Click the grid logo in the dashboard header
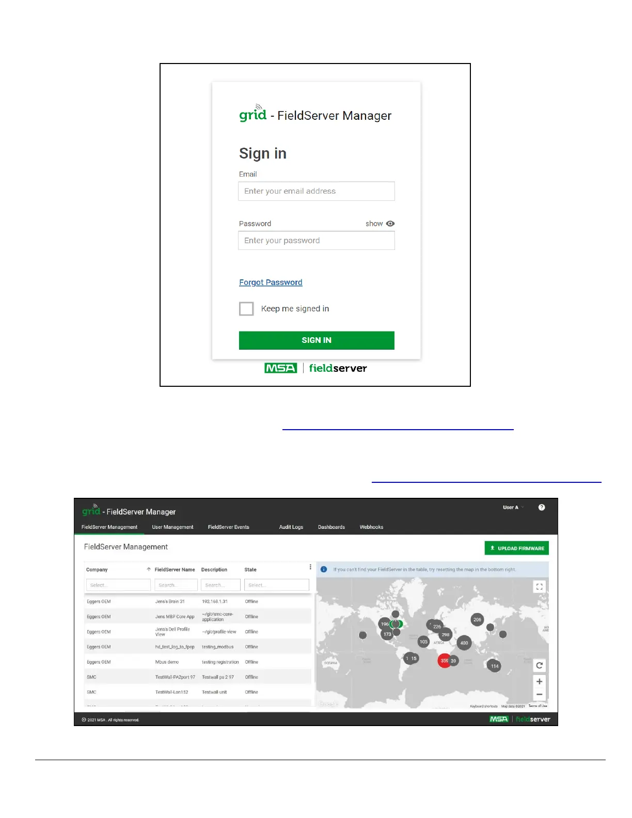Screen dimensions: 632x818 91,510
